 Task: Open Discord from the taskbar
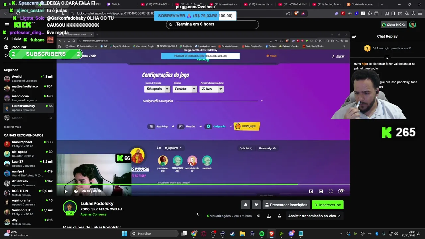tap(291, 234)
